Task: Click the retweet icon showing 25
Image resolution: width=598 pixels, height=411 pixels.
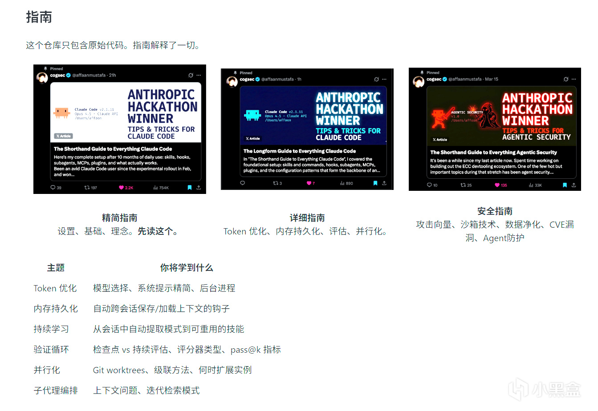Action: (x=463, y=185)
